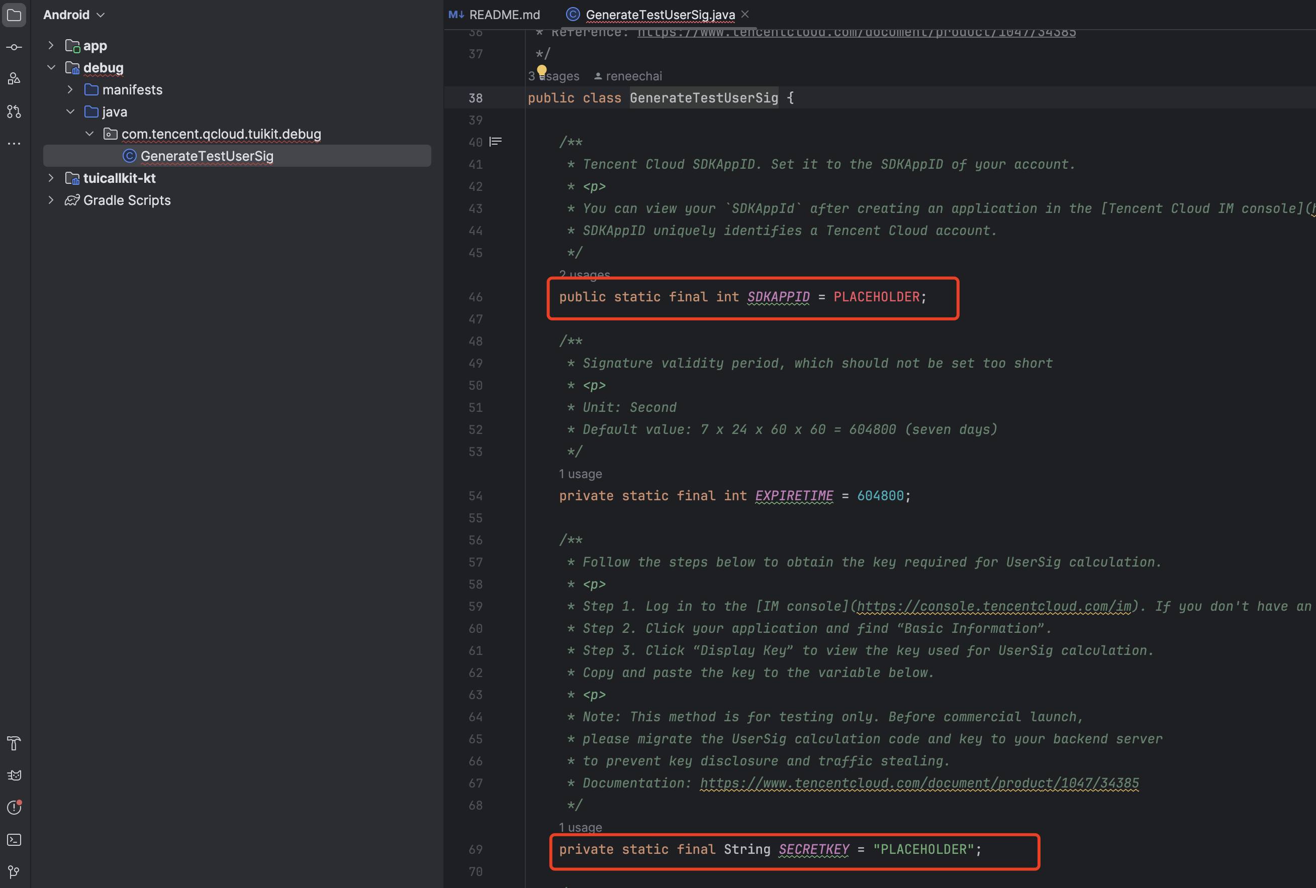The width and height of the screenshot is (1316, 888).
Task: Select GenerateTestUserSig in the project tree
Action: [x=207, y=156]
